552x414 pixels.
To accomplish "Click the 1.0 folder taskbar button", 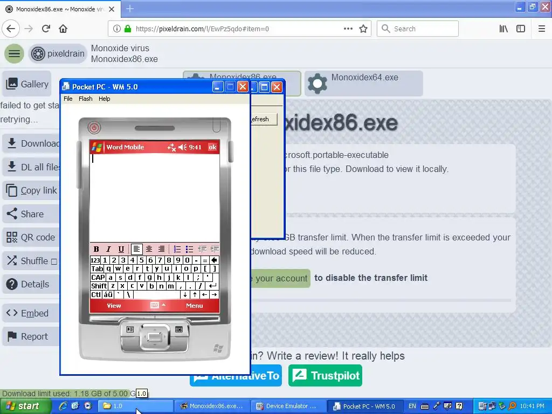I will [135, 406].
